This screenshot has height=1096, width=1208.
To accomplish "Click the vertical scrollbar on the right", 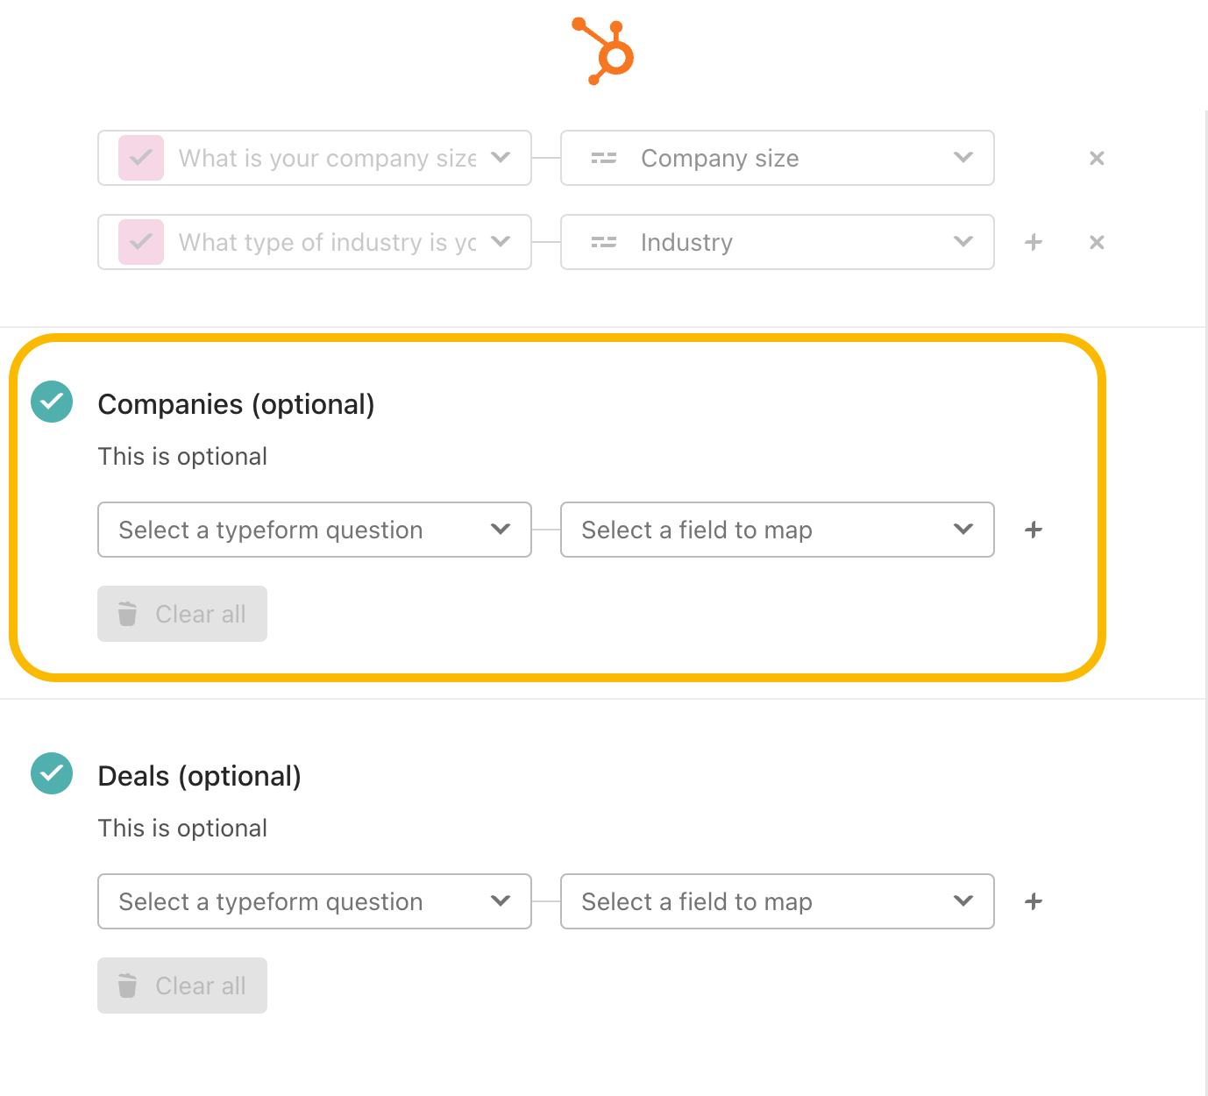I will pos(1205,603).
